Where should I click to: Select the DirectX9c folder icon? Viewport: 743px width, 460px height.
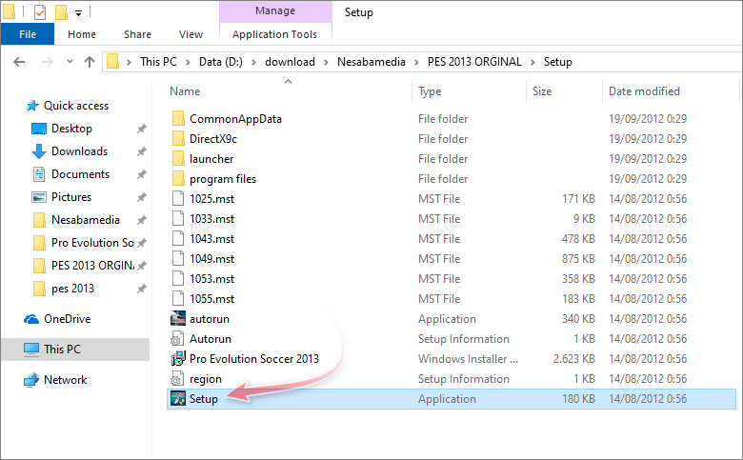point(178,138)
